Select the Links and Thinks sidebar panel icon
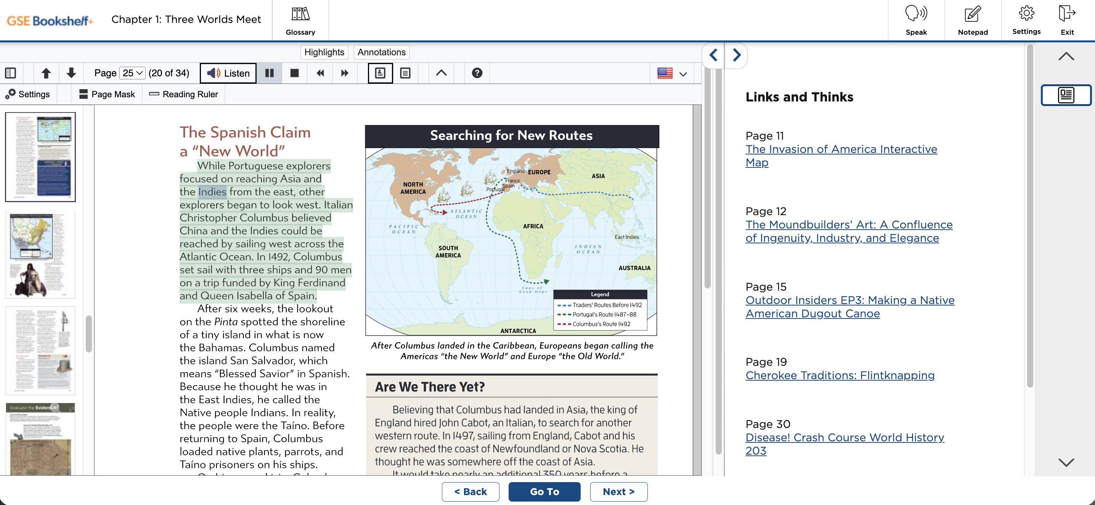 tap(1066, 95)
